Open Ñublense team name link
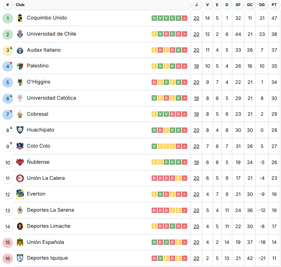Image resolution: width=281 pixels, height=267 pixels. pos(38,162)
